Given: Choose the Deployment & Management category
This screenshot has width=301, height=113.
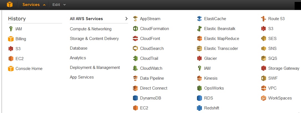Looking at the screenshot, I should pos(95,68).
